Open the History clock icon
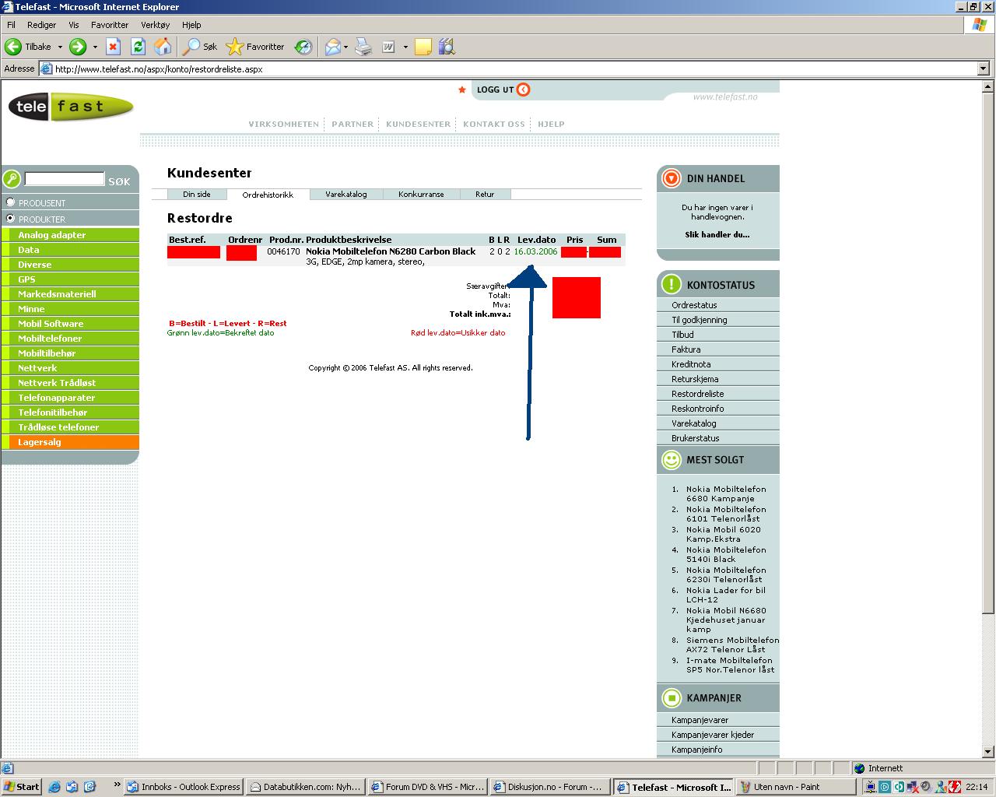The image size is (996, 797). [x=303, y=47]
